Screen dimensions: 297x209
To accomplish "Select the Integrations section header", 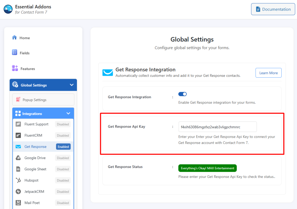I will [x=43, y=114].
